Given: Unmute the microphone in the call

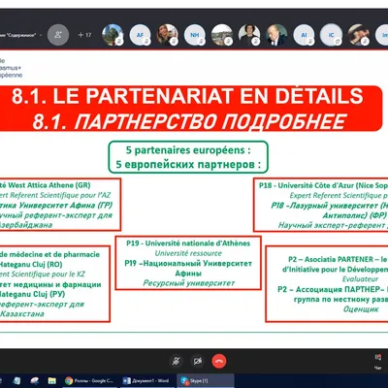Looking at the screenshot, I should (176, 361).
